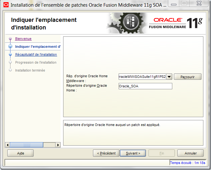Screen dimensions: 211x170
Task: Click the Installation terminée step
Action: coord(30,70)
